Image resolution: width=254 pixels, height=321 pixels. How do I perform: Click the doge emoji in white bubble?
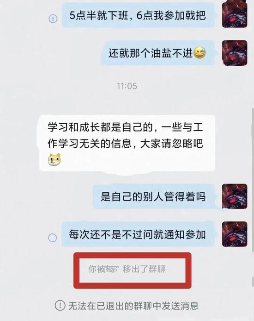coord(54,159)
